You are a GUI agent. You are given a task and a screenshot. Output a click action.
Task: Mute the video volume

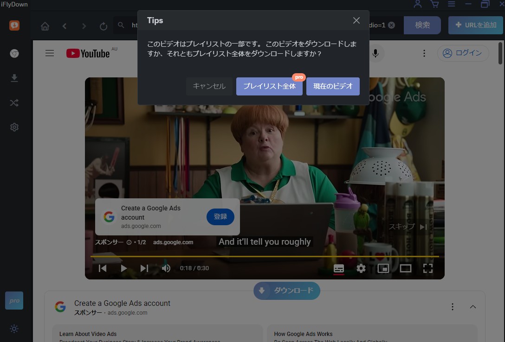166,268
